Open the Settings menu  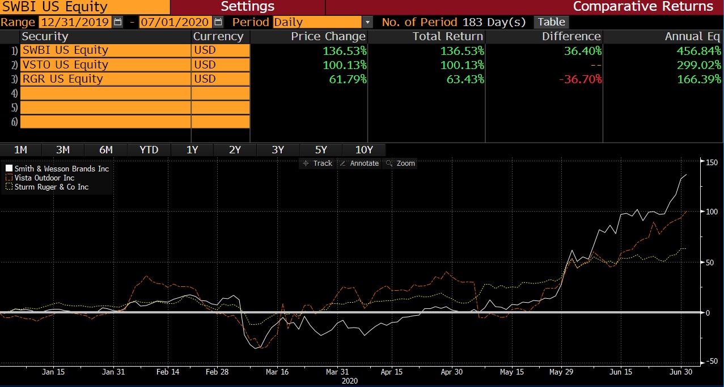point(248,7)
